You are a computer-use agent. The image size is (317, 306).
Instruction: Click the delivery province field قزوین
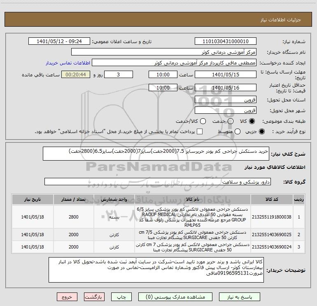point(226,99)
